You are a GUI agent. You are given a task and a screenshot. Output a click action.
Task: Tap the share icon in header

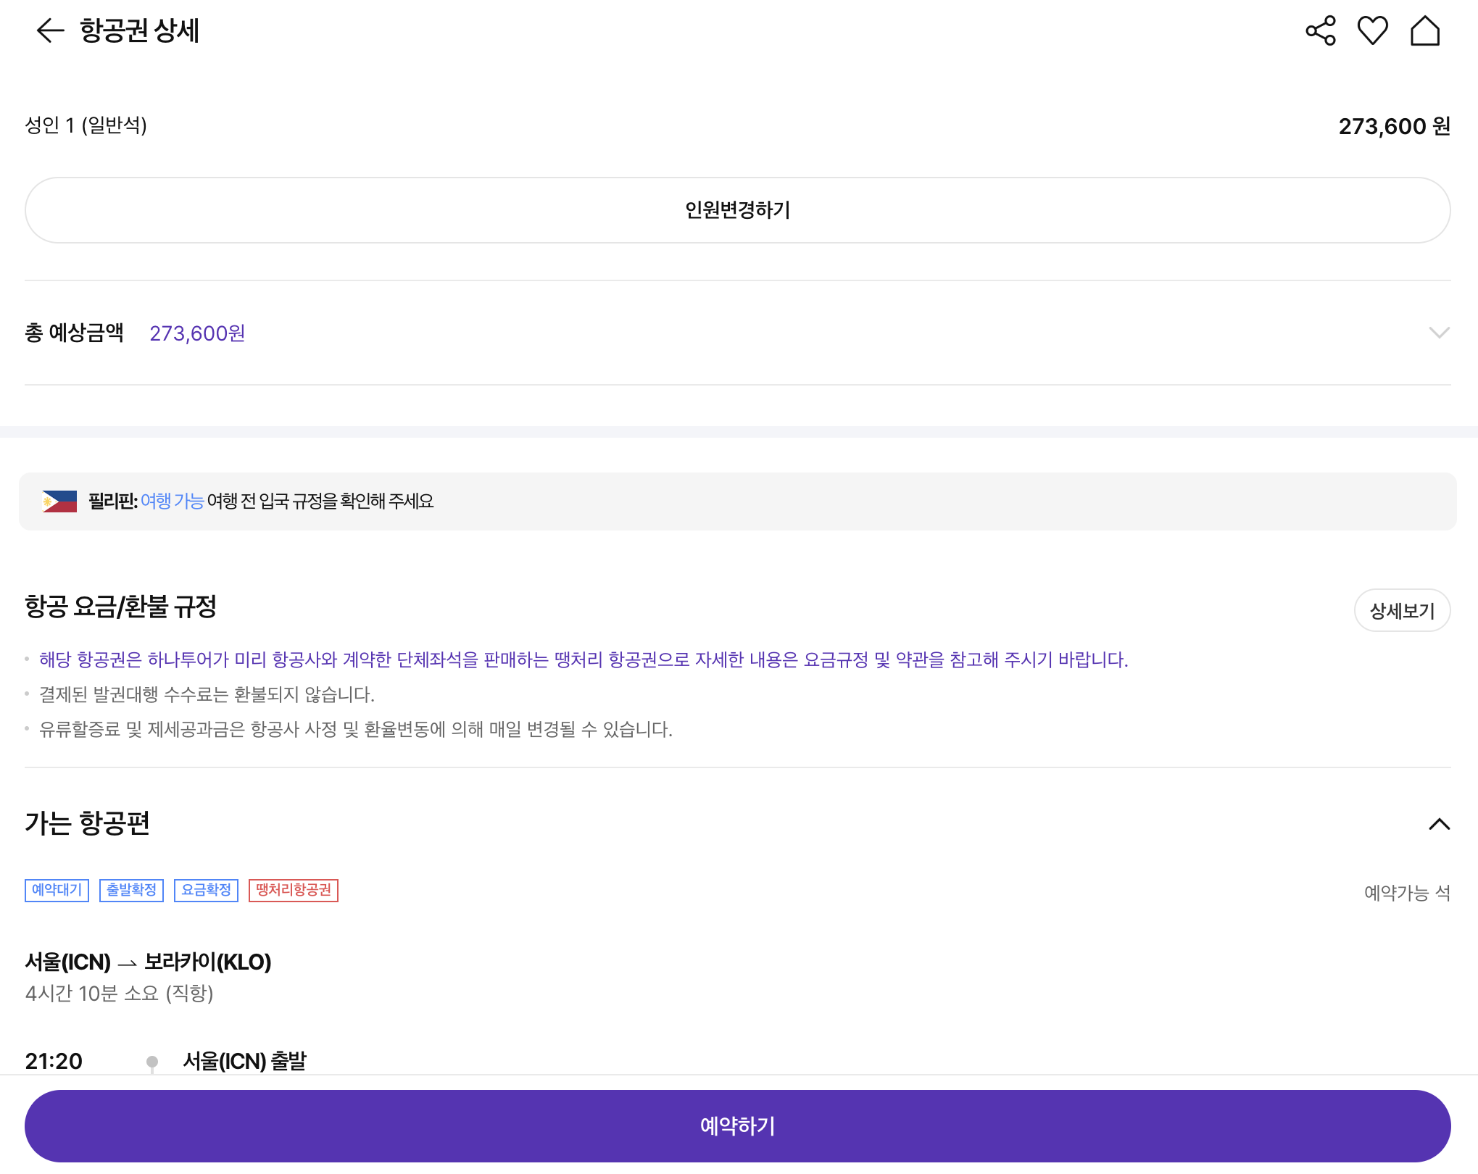pyautogui.click(x=1320, y=30)
